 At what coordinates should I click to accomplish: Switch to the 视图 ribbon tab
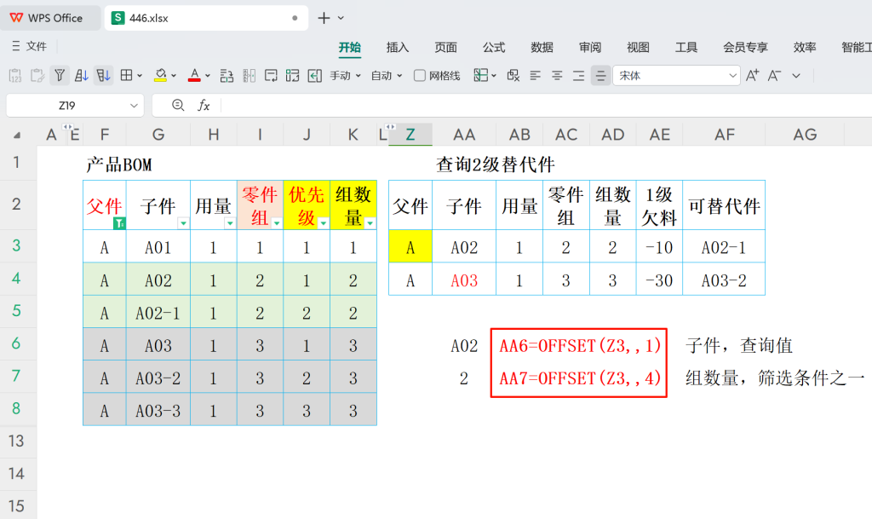[x=638, y=47]
